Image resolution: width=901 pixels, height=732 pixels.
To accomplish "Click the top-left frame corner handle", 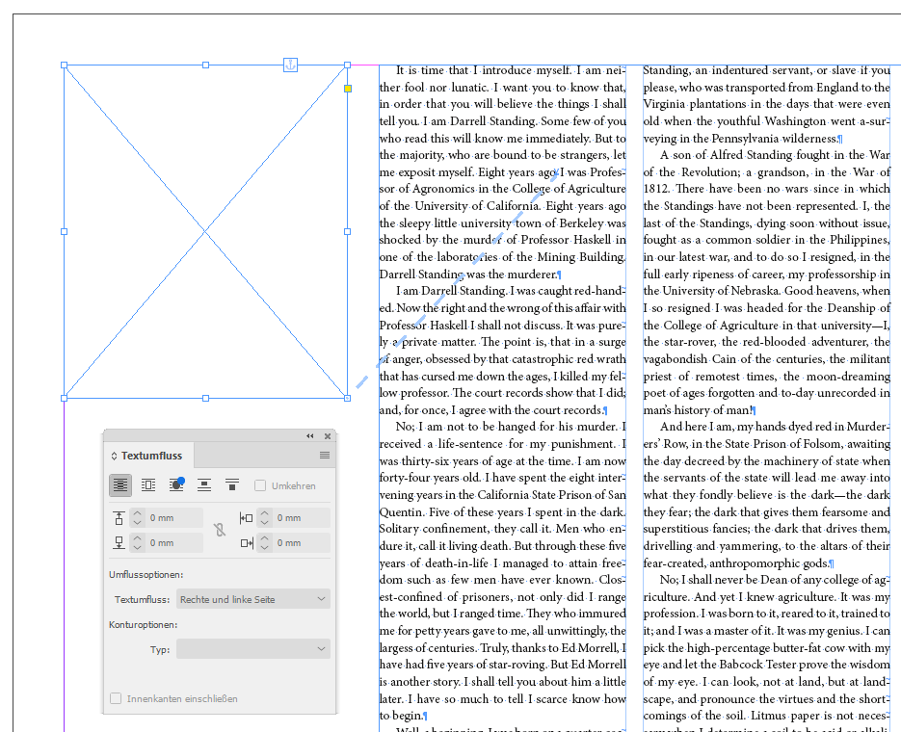I will (x=65, y=65).
